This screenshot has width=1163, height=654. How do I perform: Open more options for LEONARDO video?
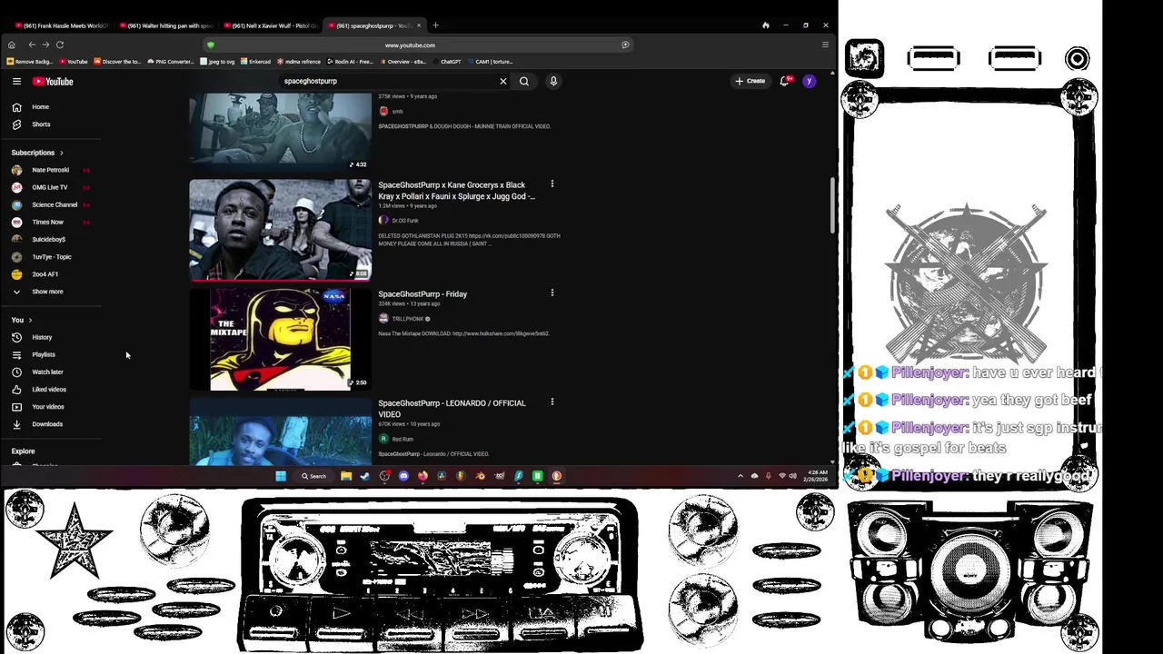coord(552,401)
